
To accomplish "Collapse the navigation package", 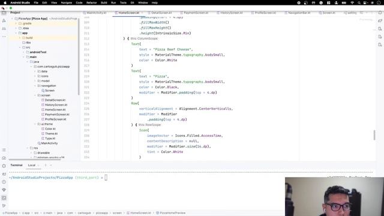I will click(x=35, y=86).
